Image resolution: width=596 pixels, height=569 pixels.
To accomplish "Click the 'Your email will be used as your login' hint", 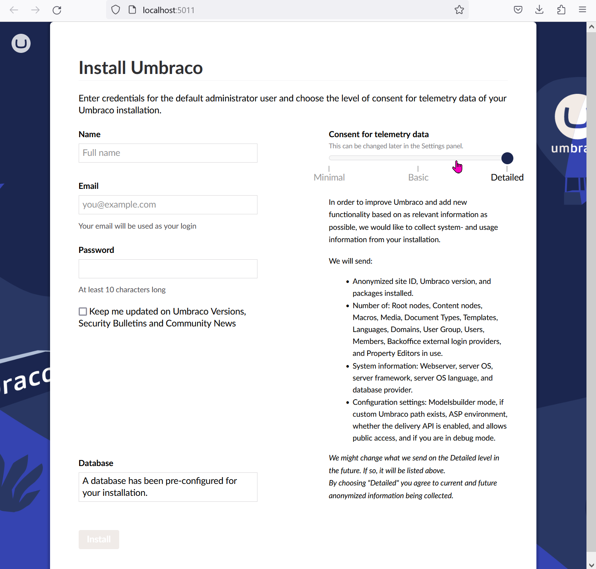I will tap(137, 226).
